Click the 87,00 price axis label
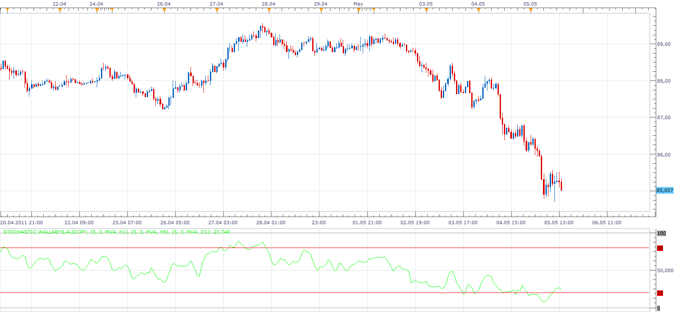This screenshot has width=677, height=312. 664,117
